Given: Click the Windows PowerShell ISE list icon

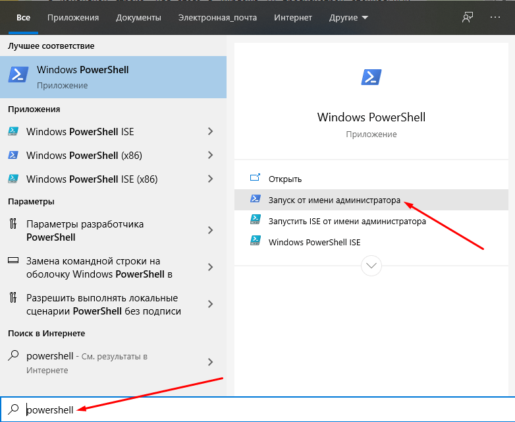Looking at the screenshot, I should pyautogui.click(x=13, y=131).
